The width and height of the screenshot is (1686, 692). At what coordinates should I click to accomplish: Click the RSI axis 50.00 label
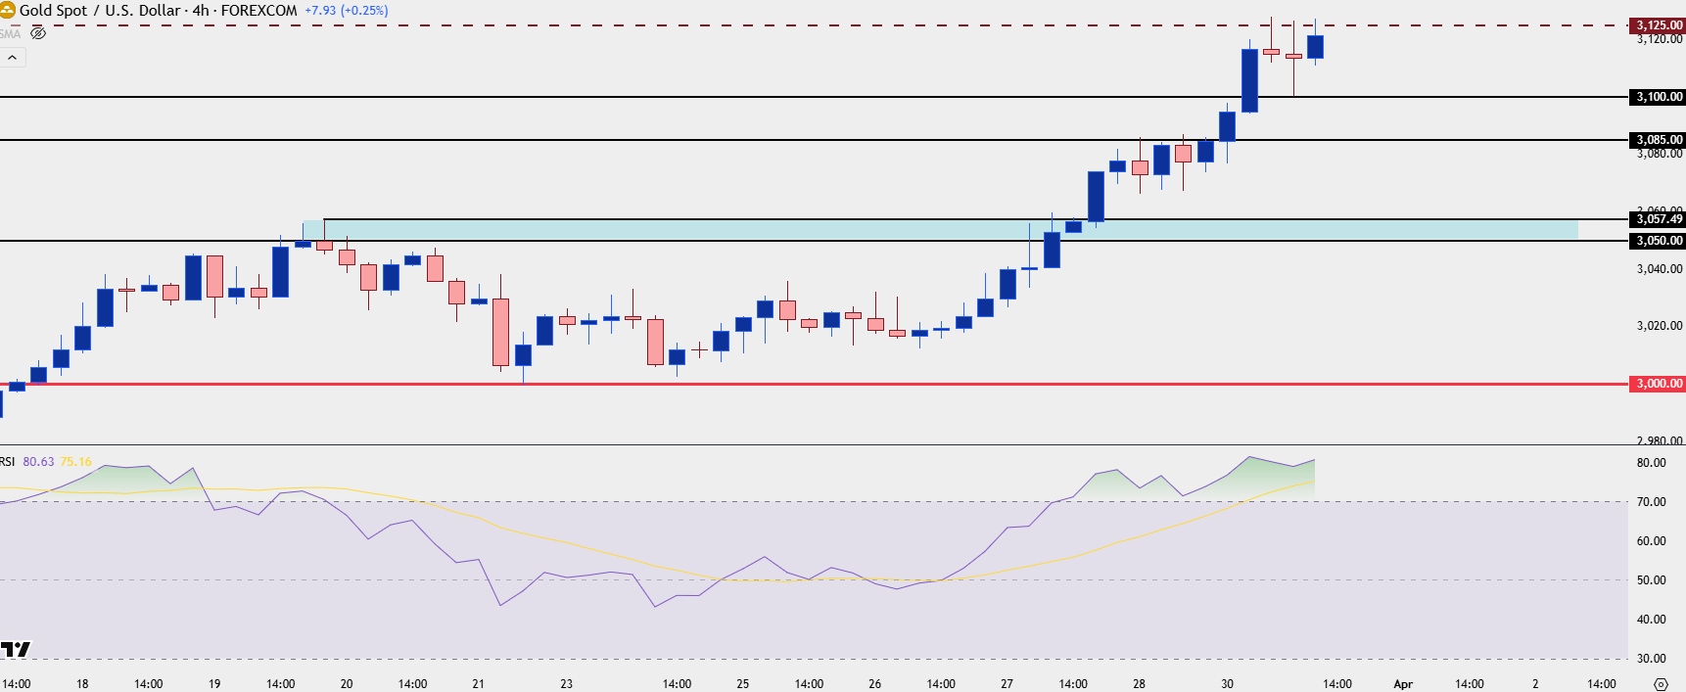(1652, 580)
